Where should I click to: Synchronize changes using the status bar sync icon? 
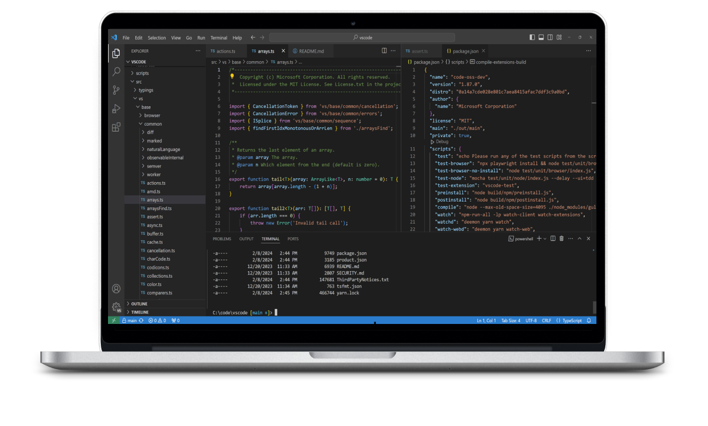point(141,320)
